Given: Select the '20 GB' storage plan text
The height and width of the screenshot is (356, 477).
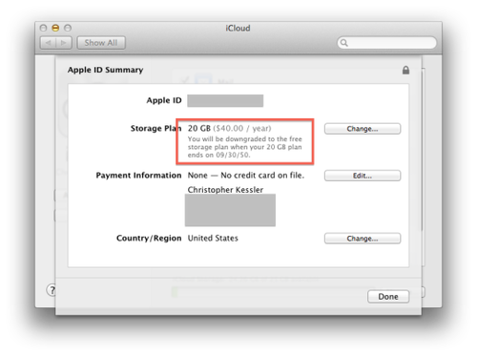Looking at the screenshot, I should [199, 129].
